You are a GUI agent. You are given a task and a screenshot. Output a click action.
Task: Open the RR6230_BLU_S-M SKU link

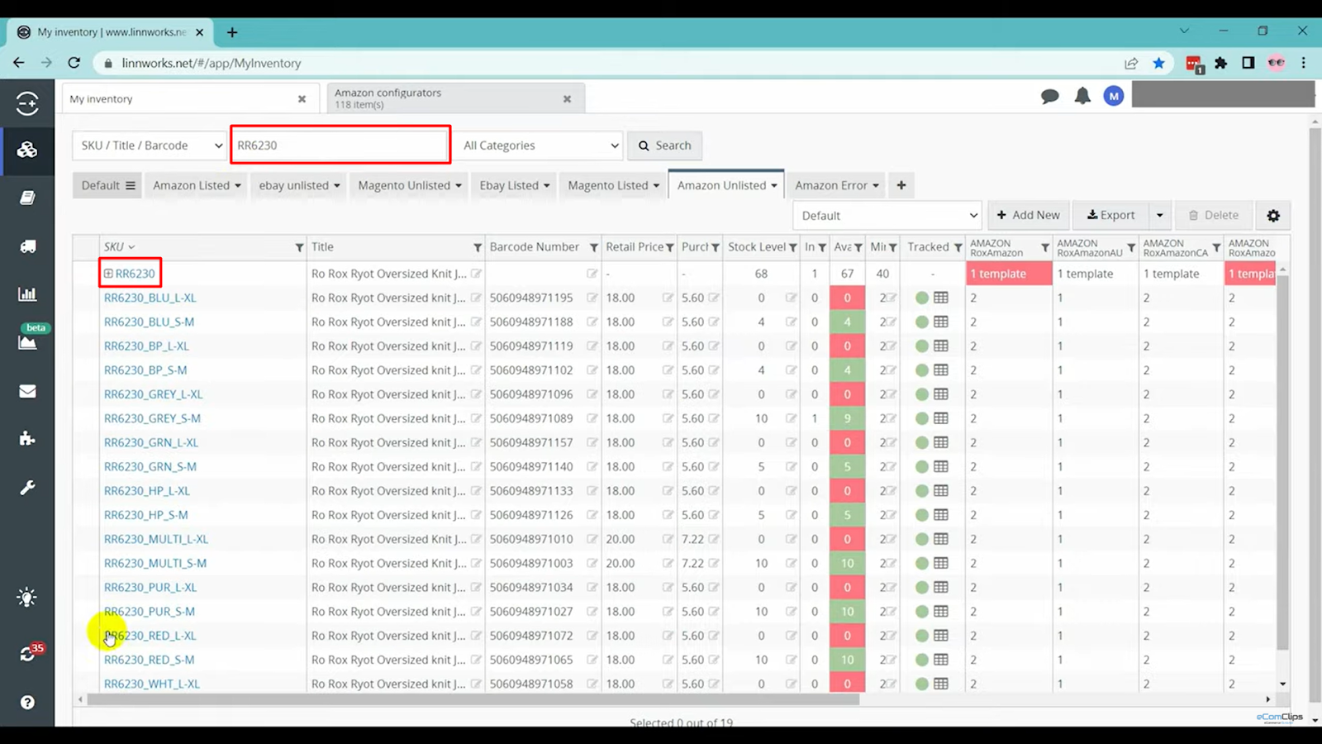(x=150, y=322)
